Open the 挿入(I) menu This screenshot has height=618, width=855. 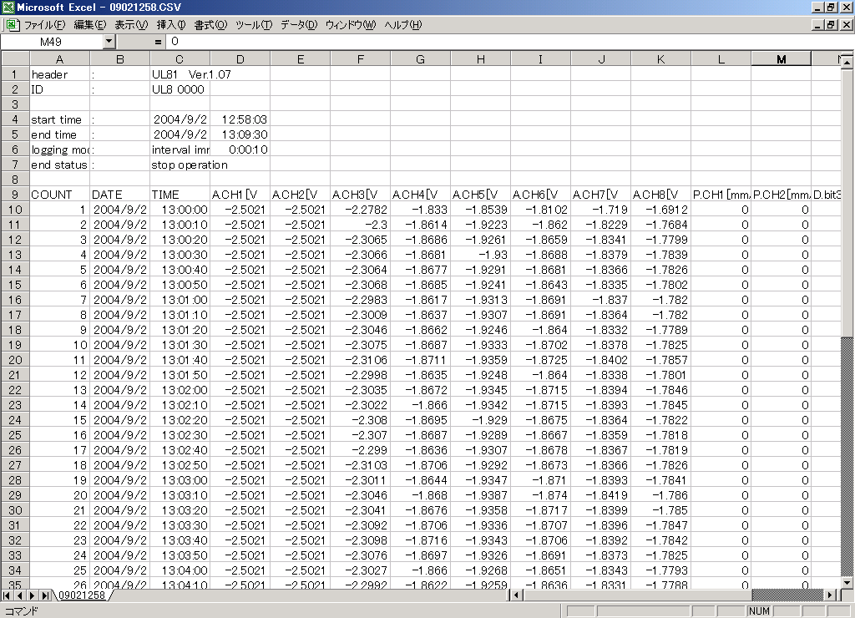tap(171, 24)
